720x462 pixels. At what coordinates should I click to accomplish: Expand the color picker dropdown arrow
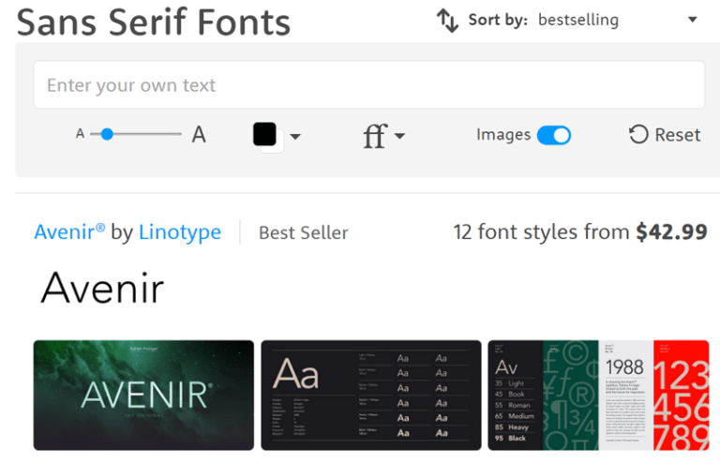coord(295,137)
